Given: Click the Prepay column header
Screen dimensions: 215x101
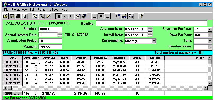Looking at the screenshot, I should [x=137, y=58].
